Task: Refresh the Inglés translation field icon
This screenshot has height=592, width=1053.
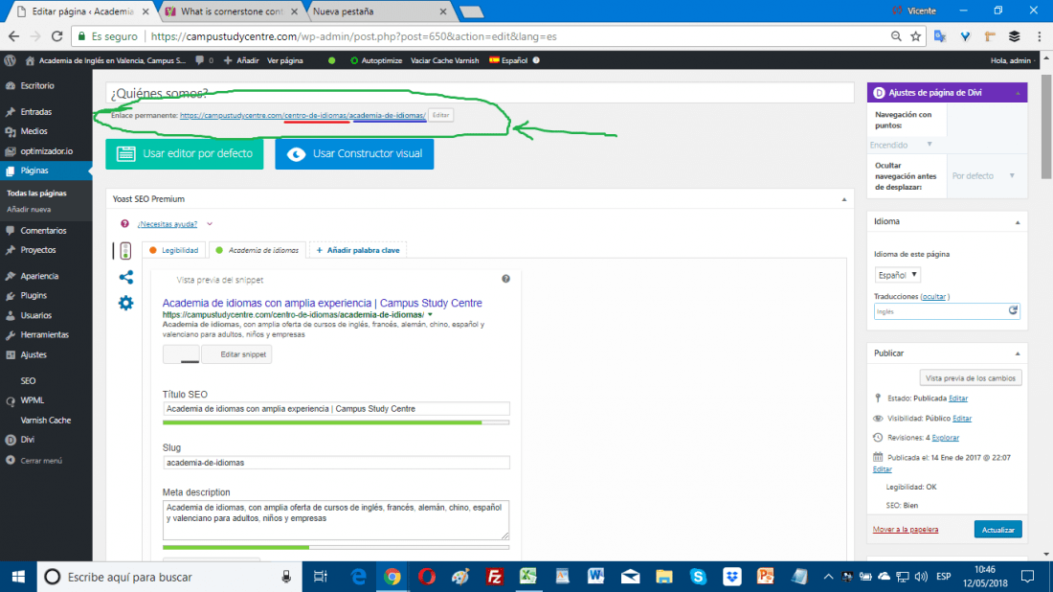Action: [1013, 310]
